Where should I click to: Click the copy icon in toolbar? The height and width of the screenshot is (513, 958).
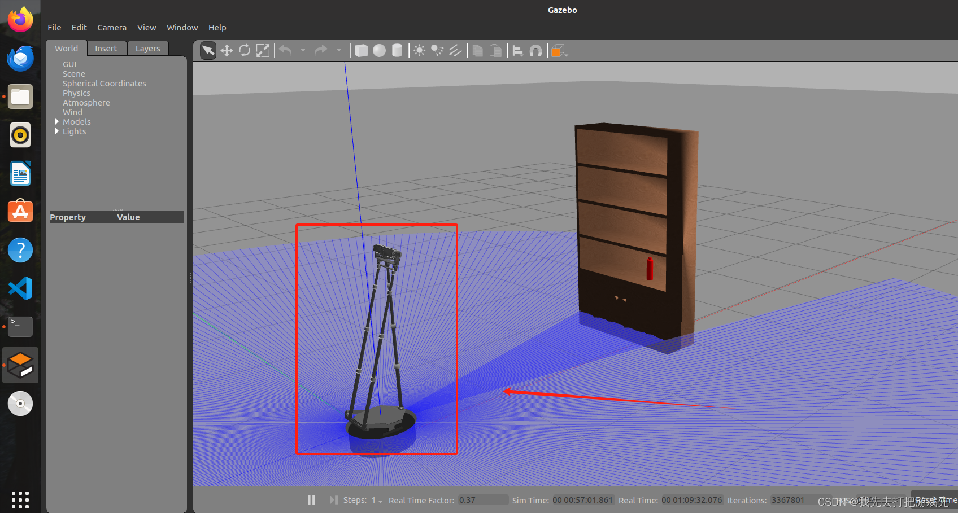pyautogui.click(x=478, y=51)
